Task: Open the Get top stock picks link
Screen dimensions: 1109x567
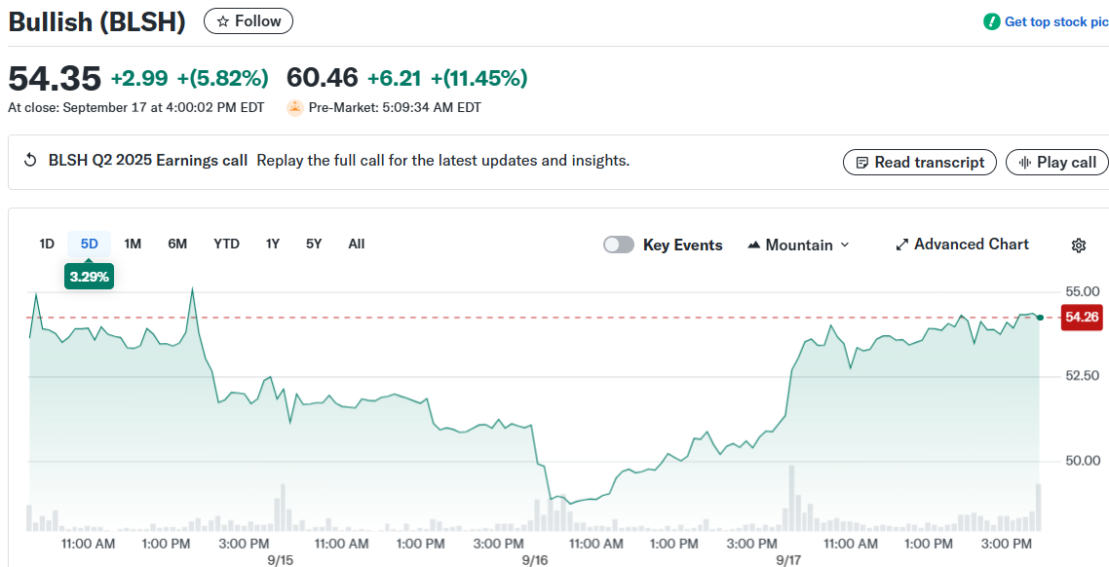Action: (x=1056, y=21)
